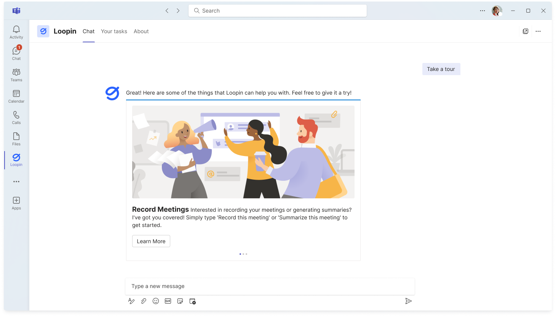Viewport: 556px width, 317px height.
Task: Open the Calendar app
Action: pos(16,96)
